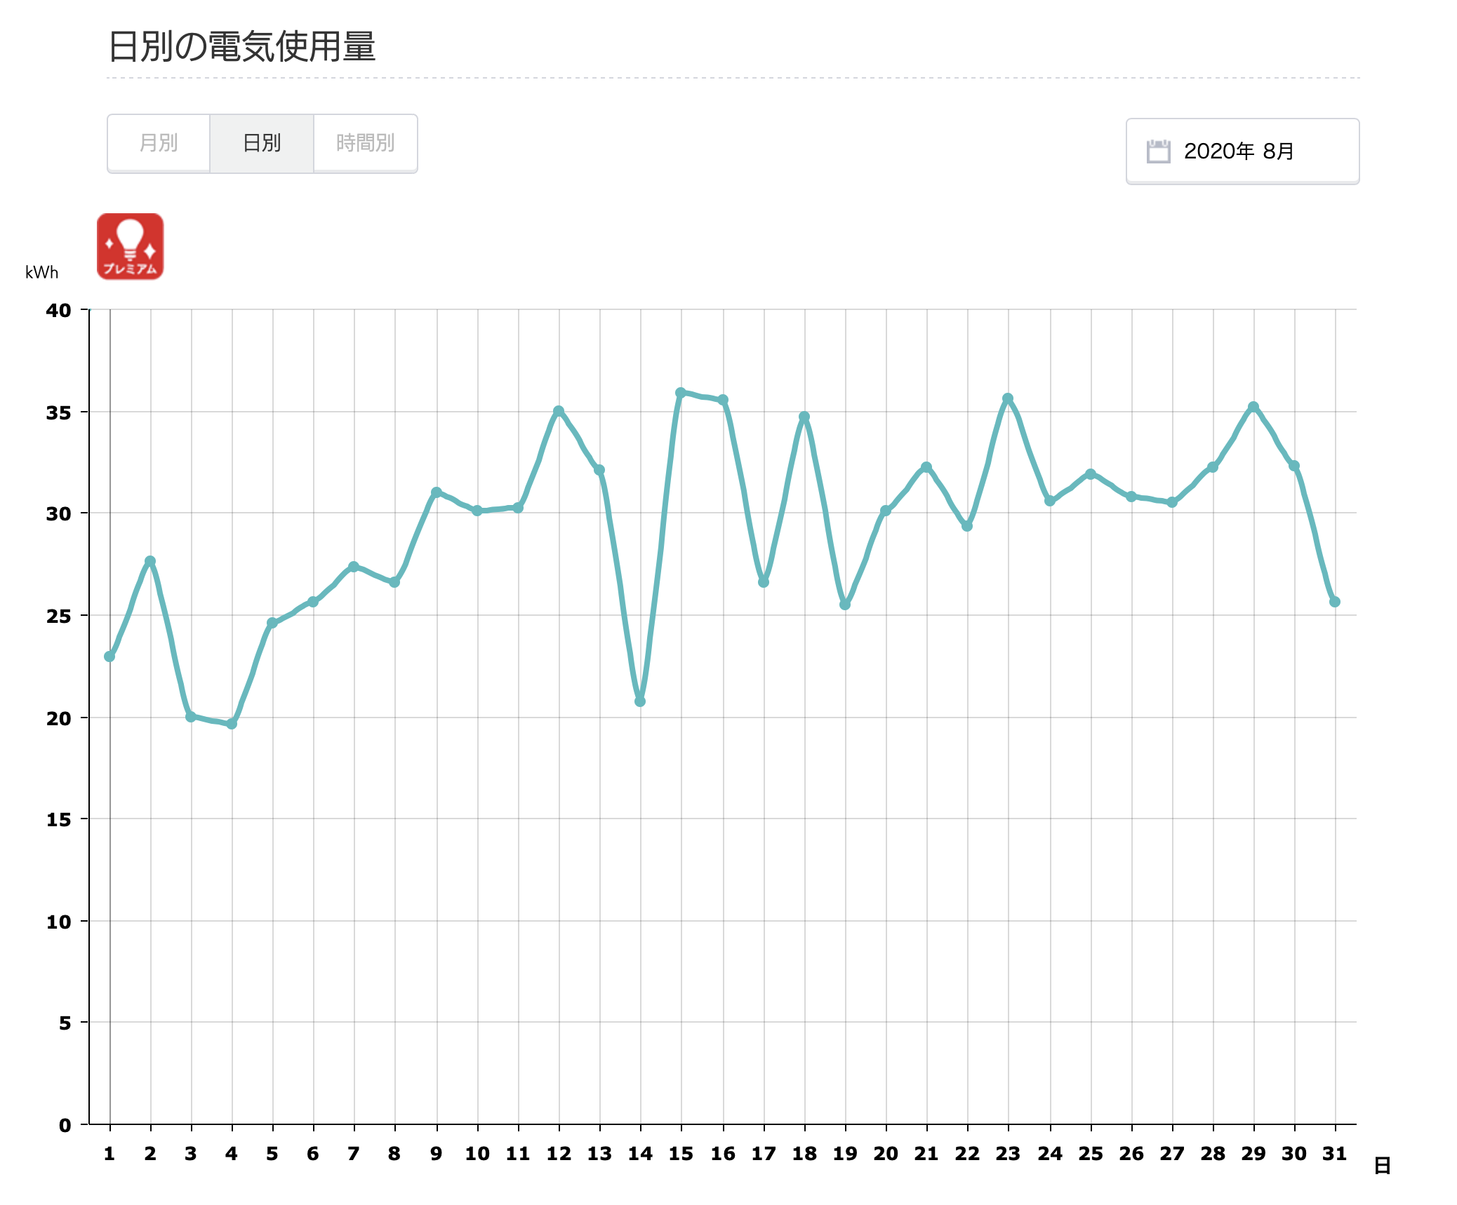Screen dimensions: 1457x1205
Task: Click the data point for day 7
Action: click(354, 567)
